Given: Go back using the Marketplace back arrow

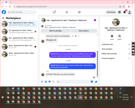Looking at the screenshot, I should pyautogui.click(x=3, y=18).
